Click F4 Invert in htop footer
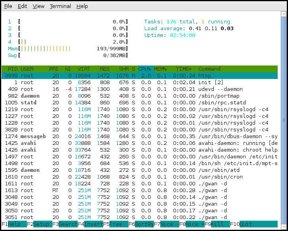Image resolution: width=288 pixels, height=231 pixels. [x=90, y=224]
